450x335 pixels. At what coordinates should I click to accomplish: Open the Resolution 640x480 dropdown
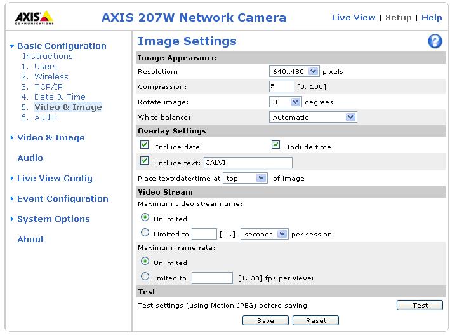point(294,71)
